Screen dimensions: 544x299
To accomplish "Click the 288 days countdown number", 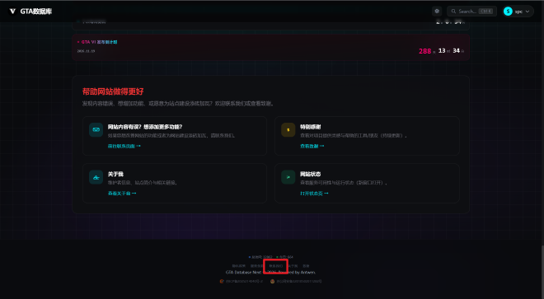I will pos(424,51).
